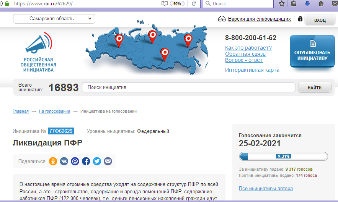This screenshot has width=338, height=202.
Task: Click the green padlock security icon
Action: pos(7,3)
